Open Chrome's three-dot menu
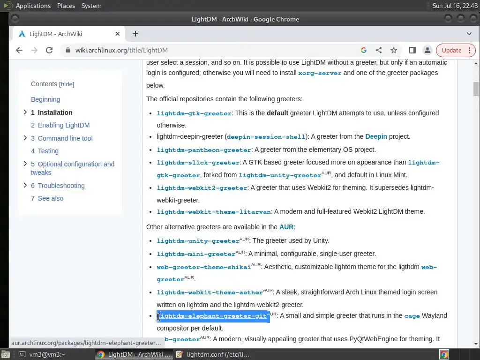Viewport: 480px width, 360px height. pos(470,50)
